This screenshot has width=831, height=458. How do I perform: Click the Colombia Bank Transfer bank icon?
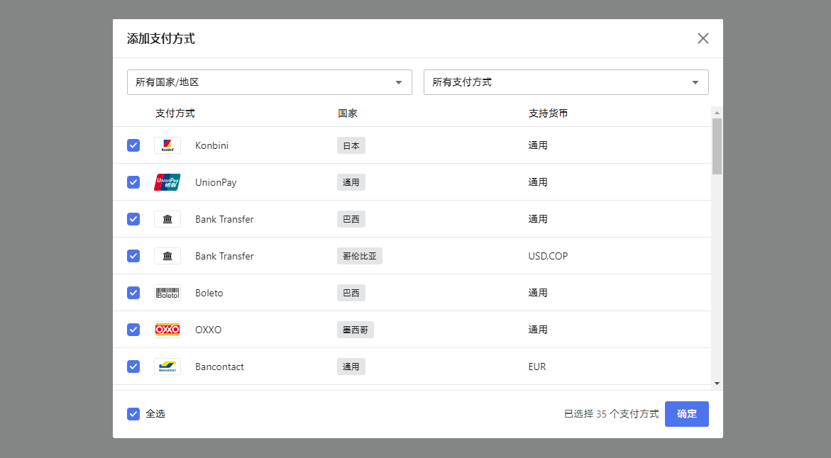(167, 256)
